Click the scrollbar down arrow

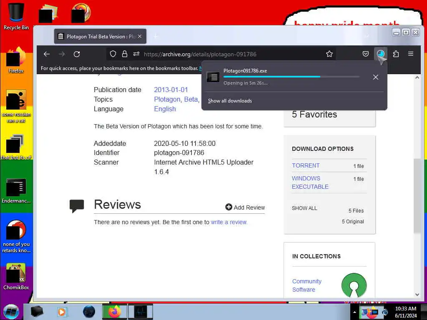click(417, 295)
